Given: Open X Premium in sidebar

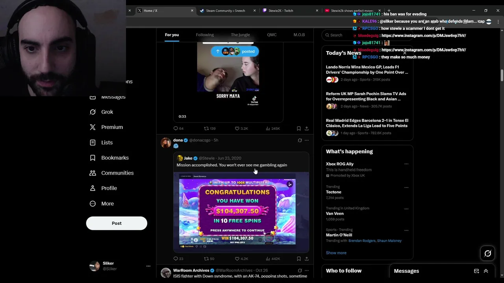Looking at the screenshot, I should tap(106, 127).
